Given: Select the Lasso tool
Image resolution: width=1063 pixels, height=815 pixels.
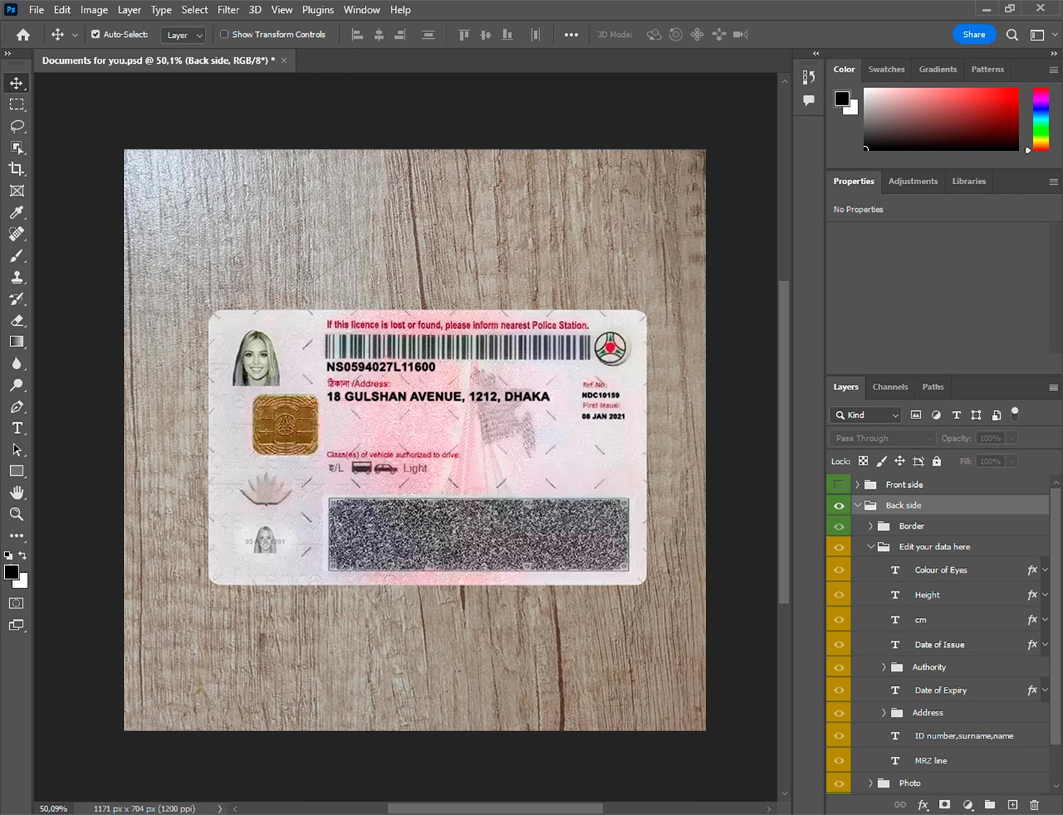Looking at the screenshot, I should click(x=17, y=126).
